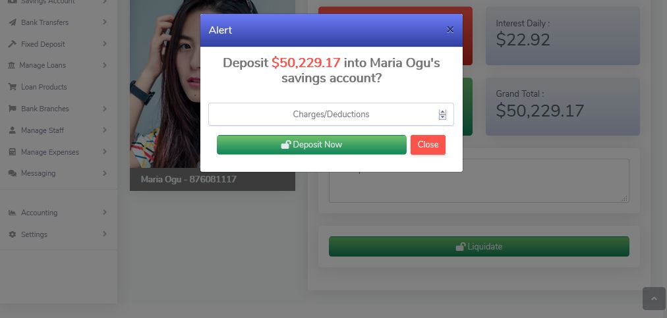Click the Bank Branches flag icon
Image resolution: width=667 pixels, height=318 pixels.
[13, 109]
